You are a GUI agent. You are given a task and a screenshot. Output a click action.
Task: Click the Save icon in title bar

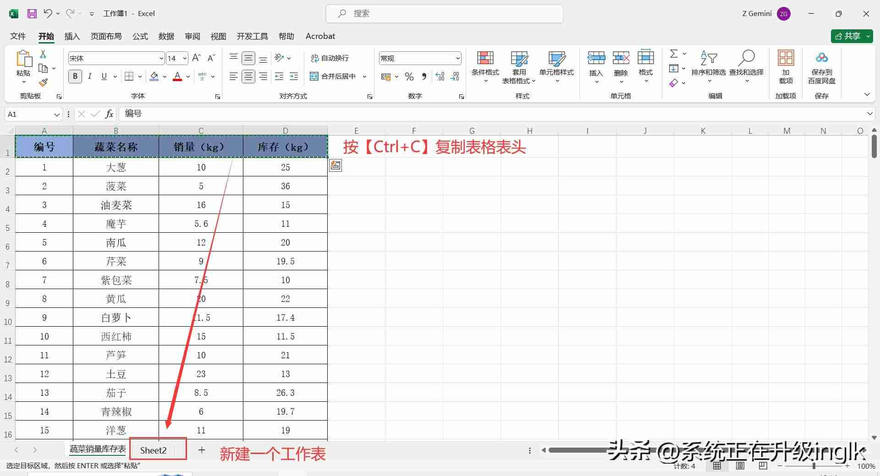[32, 13]
